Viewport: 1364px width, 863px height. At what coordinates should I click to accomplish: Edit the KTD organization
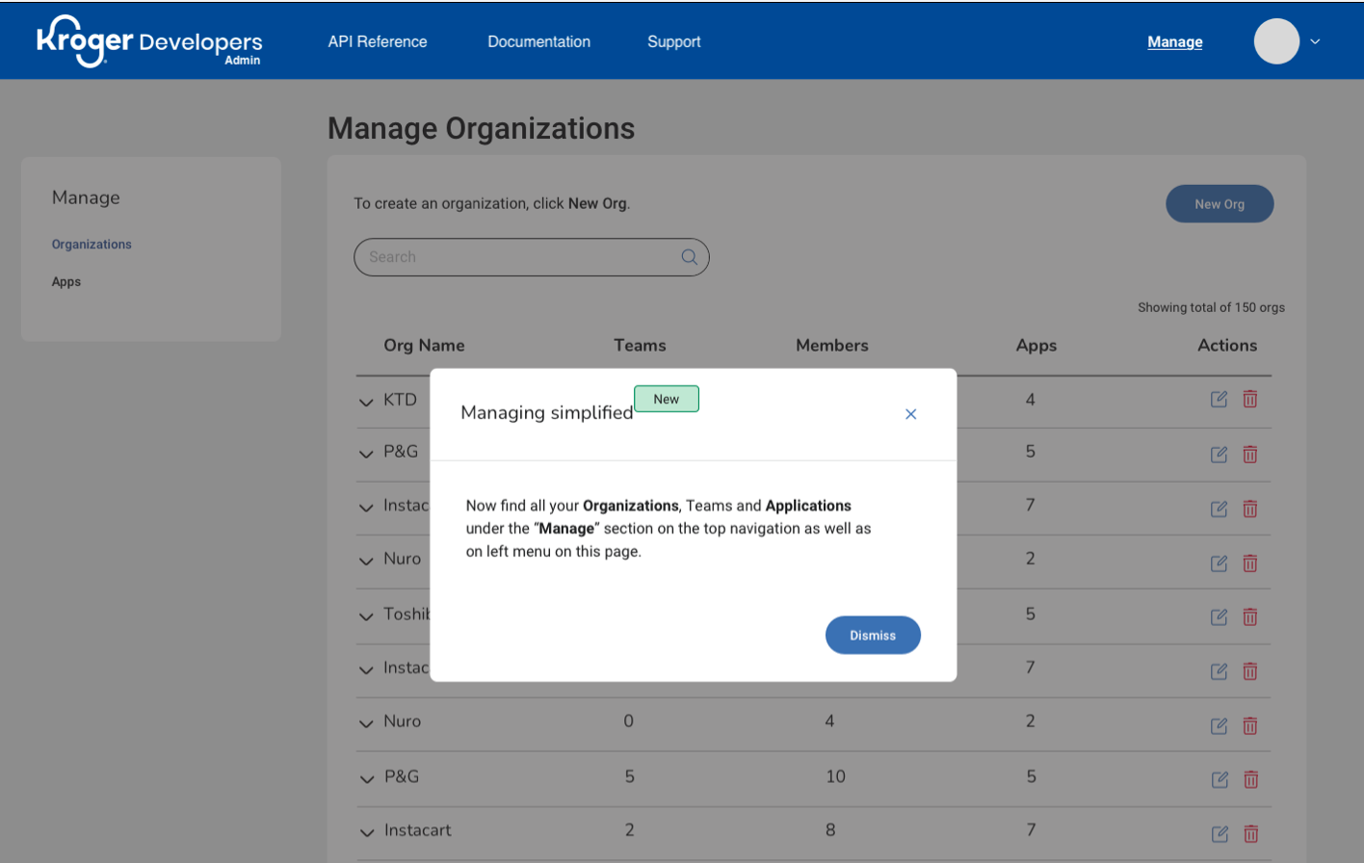click(x=1219, y=399)
